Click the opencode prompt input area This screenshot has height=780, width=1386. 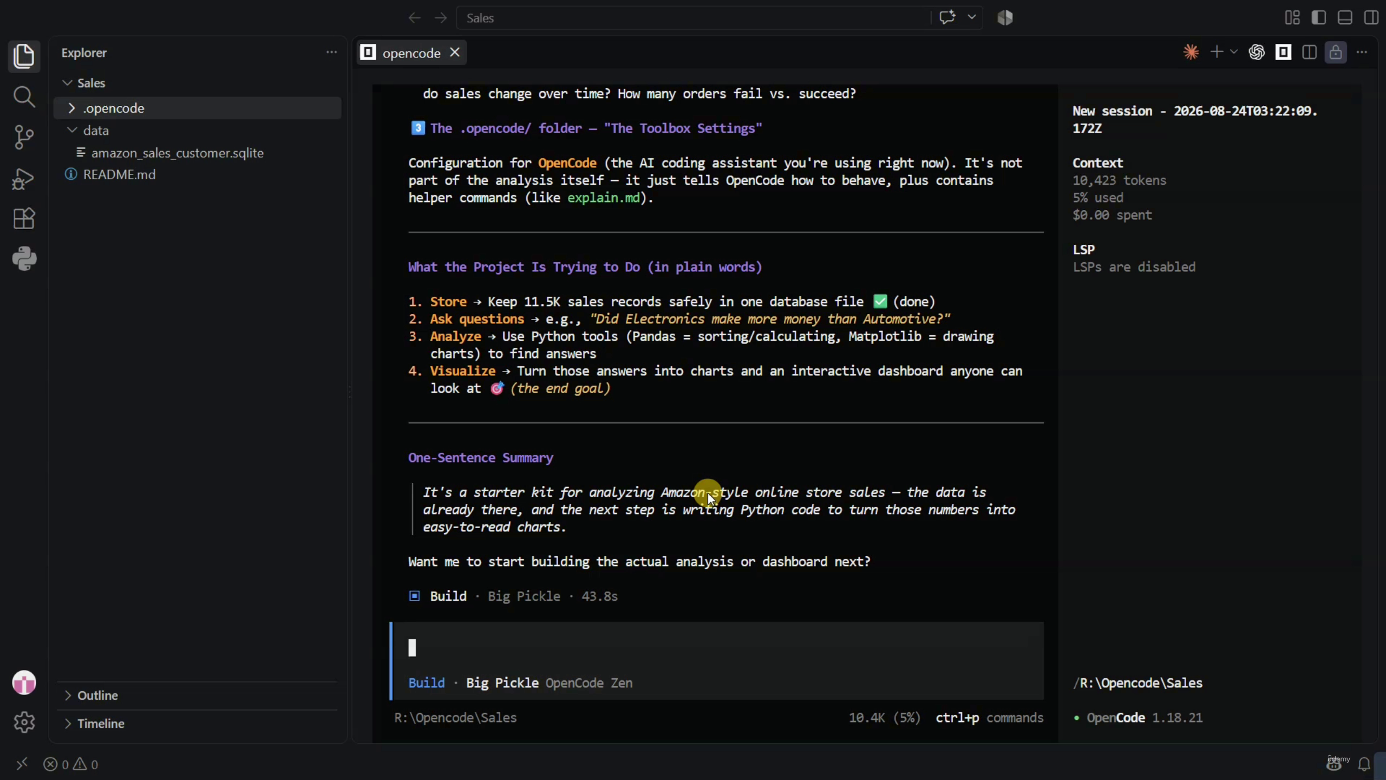click(717, 648)
